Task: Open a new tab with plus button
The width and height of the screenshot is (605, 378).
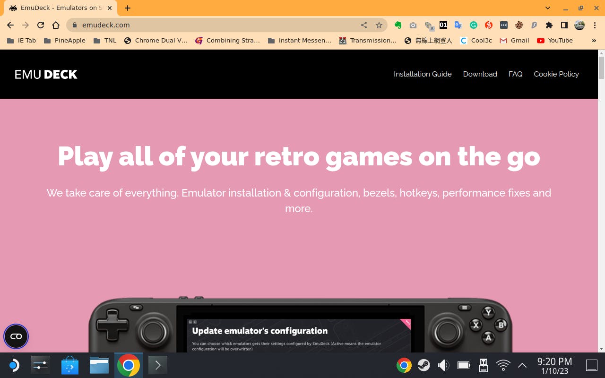Action: coord(128,8)
